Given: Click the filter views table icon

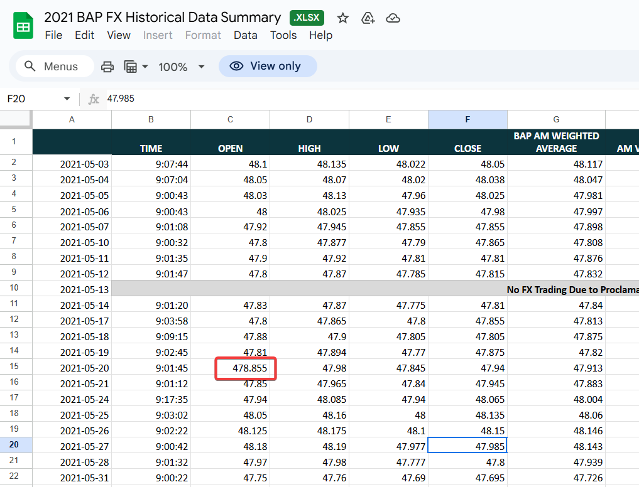Looking at the screenshot, I should pos(131,67).
